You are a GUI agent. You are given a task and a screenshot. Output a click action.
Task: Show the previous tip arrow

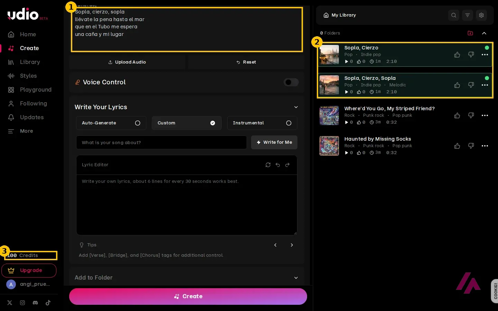coord(275,245)
